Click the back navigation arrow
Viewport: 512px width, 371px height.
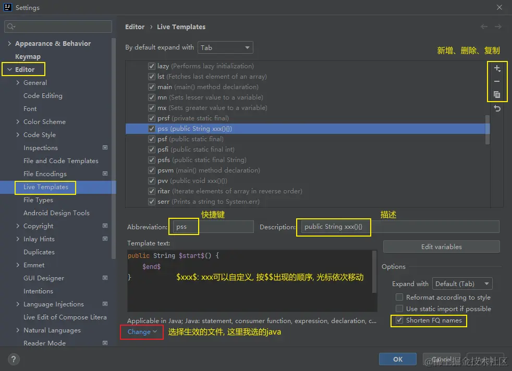pyautogui.click(x=484, y=27)
